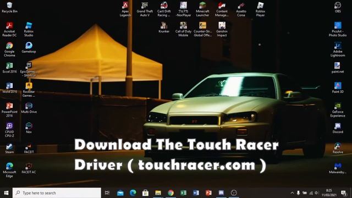
Task: Open Mail app on taskbar
Action: (x=120, y=193)
